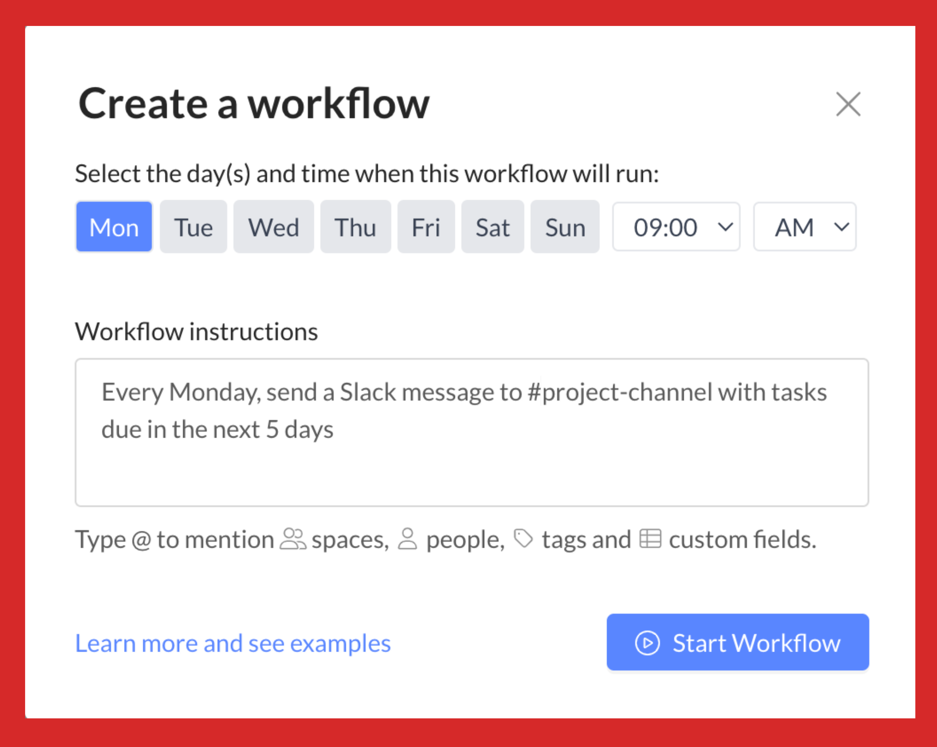Deselect the Mon day button
937x747 pixels.
(x=114, y=226)
